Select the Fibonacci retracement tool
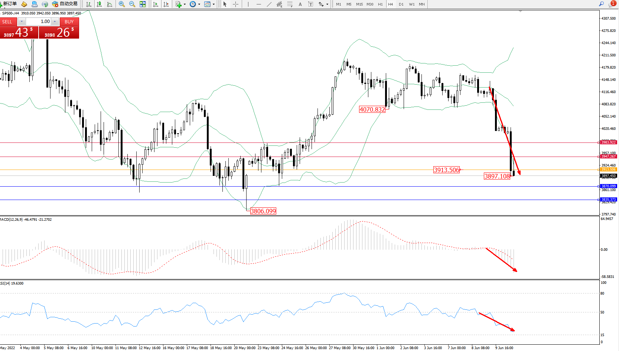The height and width of the screenshot is (351, 619). tap(290, 4)
